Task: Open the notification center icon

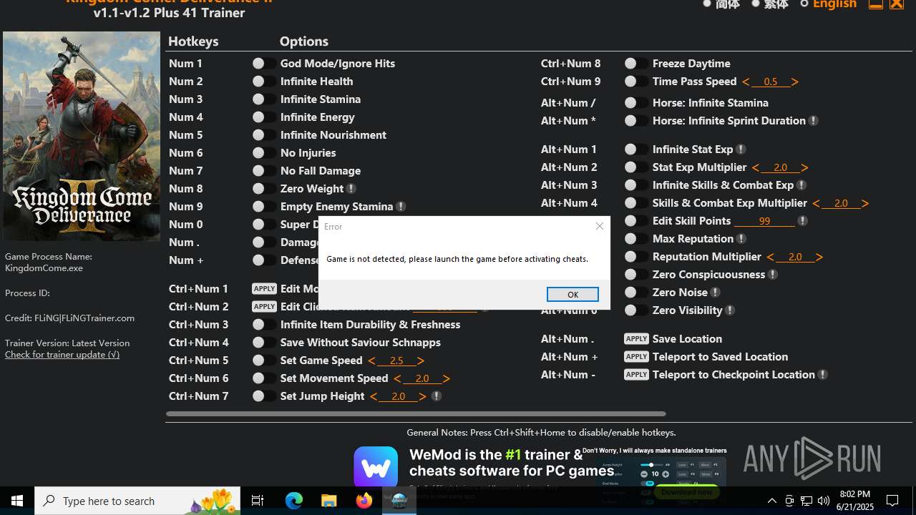Action: click(x=893, y=501)
